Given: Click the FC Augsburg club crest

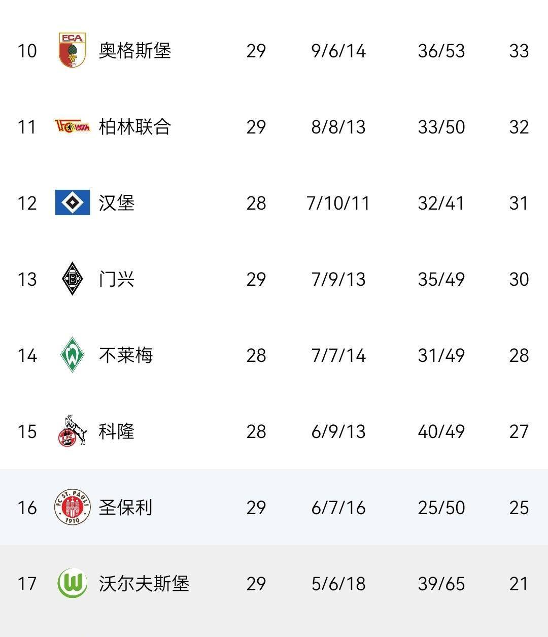Looking at the screenshot, I should pyautogui.click(x=72, y=50).
